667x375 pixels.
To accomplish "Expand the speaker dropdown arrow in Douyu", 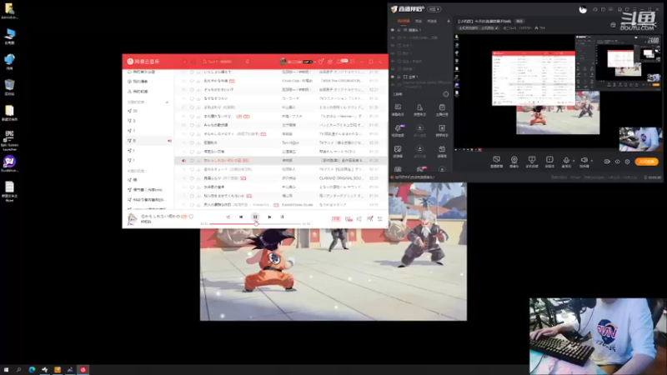I will [x=592, y=161].
